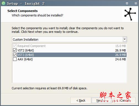Screen dimensions: 139x106
Task: Click the green Setup icon in title bar
Action: 4,3
